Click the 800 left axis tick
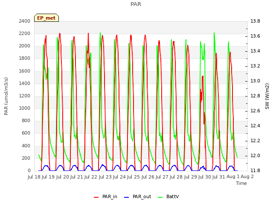The height and width of the screenshot is (205, 273). pyautogui.click(x=26, y=120)
